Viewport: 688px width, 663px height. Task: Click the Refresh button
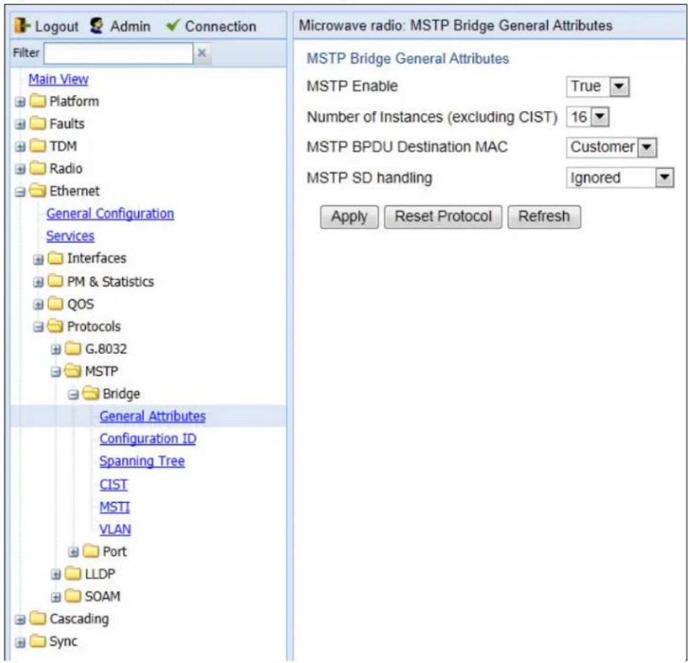[x=543, y=217]
